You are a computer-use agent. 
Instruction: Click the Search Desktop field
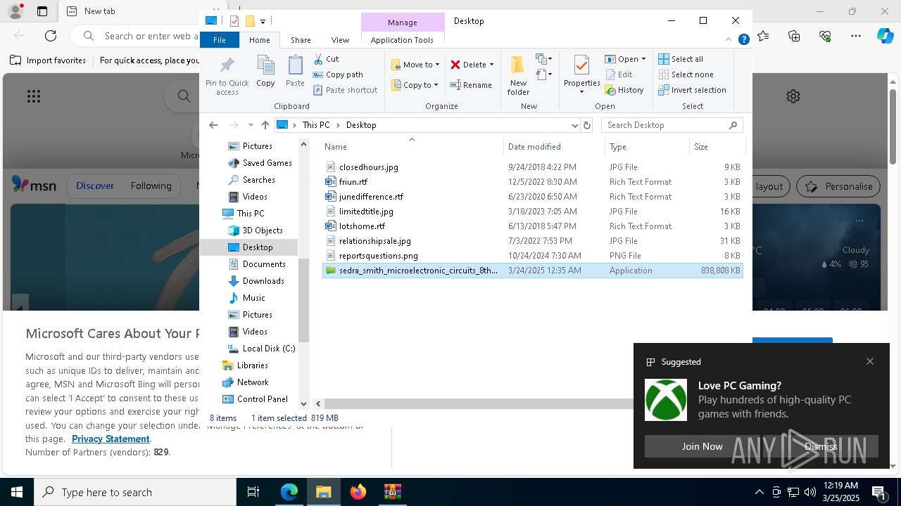coord(672,125)
